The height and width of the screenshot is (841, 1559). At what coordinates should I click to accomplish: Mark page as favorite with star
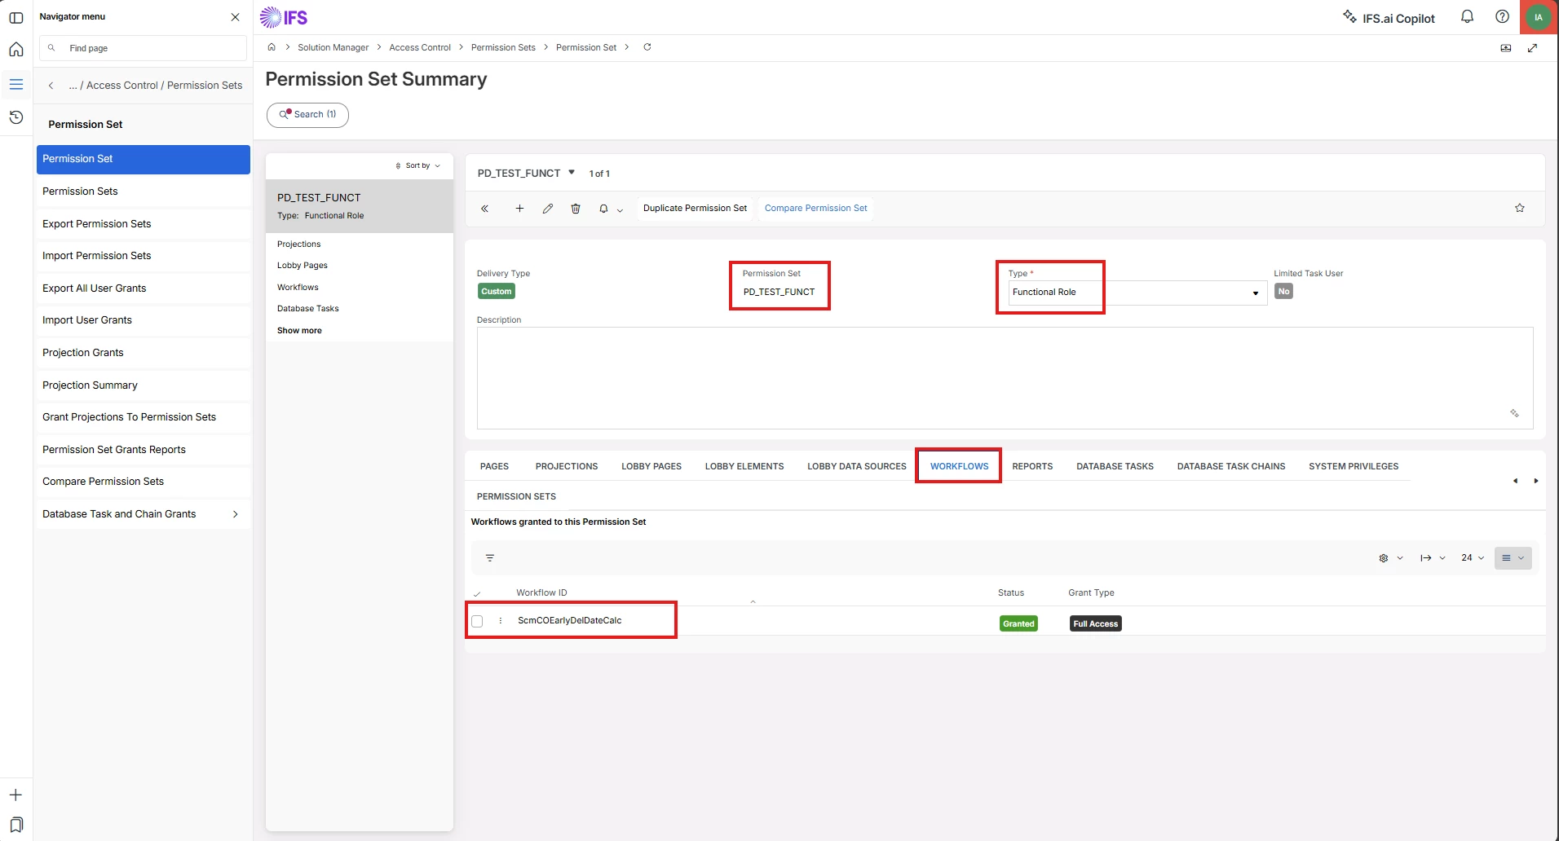1520,209
